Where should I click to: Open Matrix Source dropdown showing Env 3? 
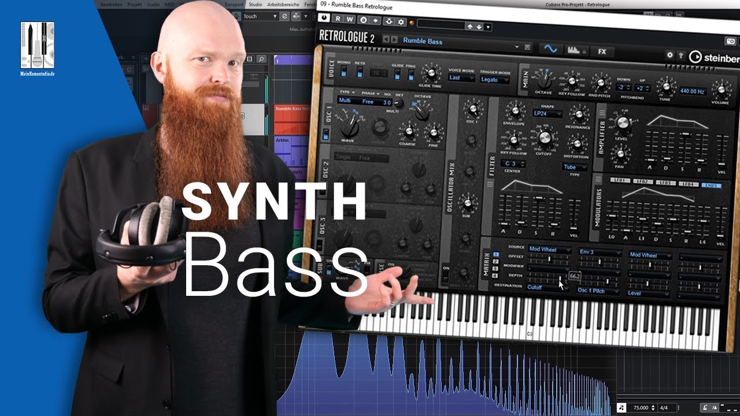point(599,252)
